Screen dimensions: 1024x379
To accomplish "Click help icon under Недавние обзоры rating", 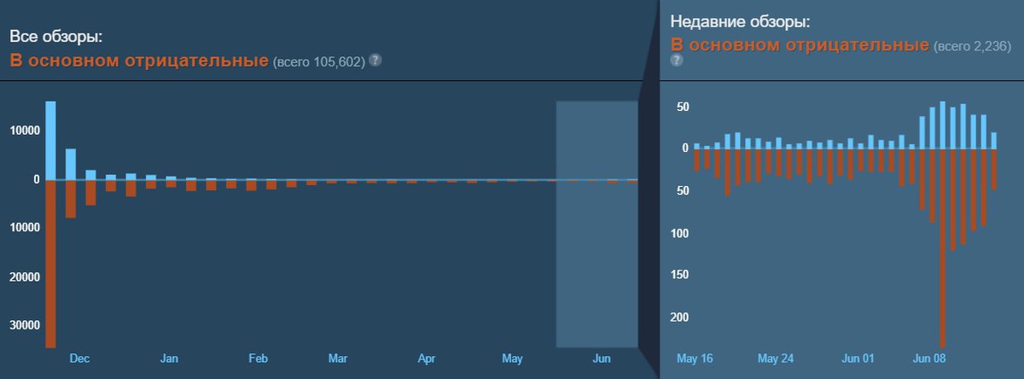I will tap(677, 61).
